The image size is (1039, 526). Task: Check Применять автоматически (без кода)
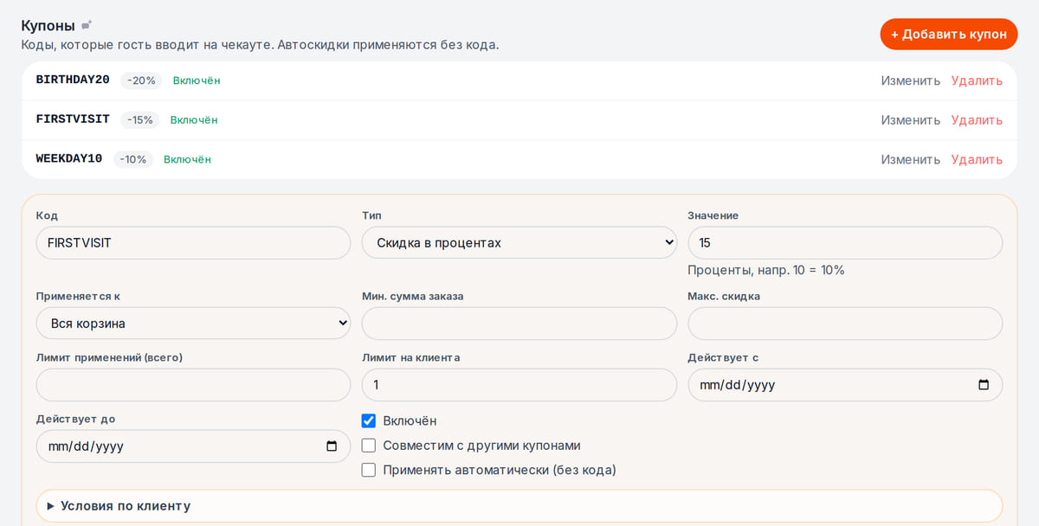point(369,470)
